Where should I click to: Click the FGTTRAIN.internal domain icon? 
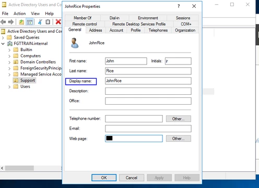[10, 43]
